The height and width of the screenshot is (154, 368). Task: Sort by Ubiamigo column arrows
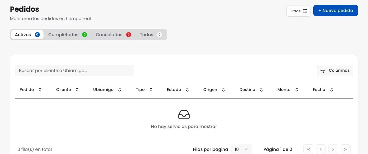coord(120,90)
